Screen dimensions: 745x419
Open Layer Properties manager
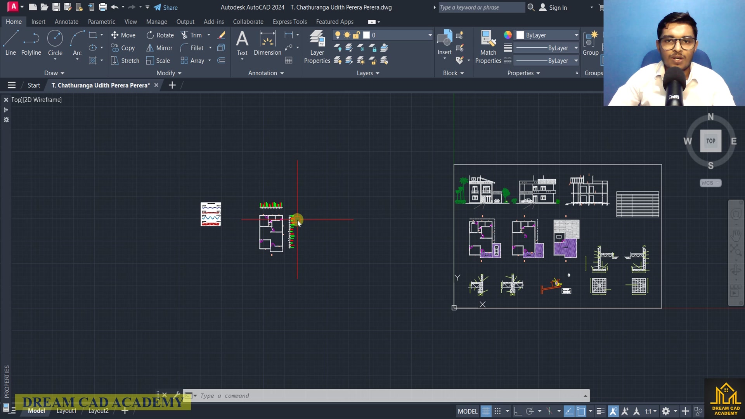point(317,47)
